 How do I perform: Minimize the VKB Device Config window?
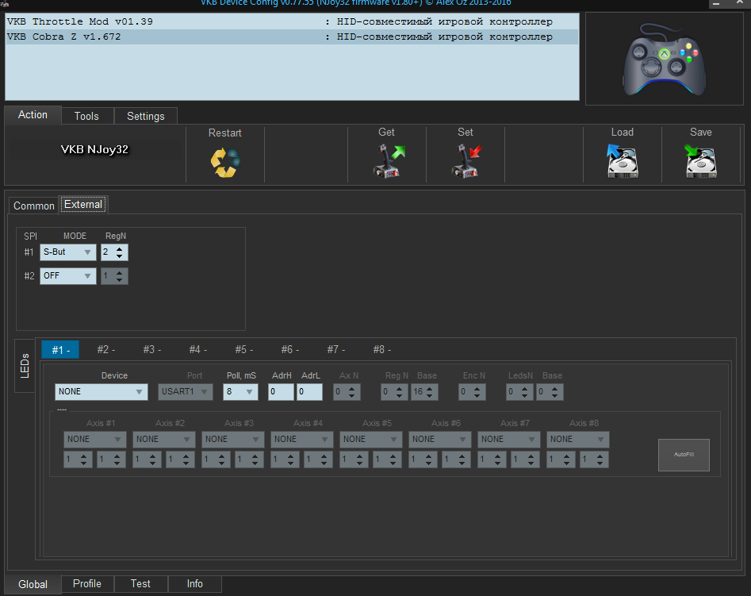716,3
